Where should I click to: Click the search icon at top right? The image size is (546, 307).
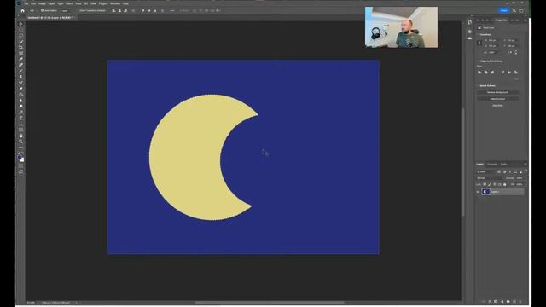point(514,10)
